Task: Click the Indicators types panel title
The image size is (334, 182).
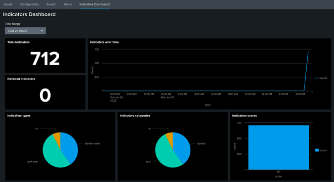Action: point(19,116)
